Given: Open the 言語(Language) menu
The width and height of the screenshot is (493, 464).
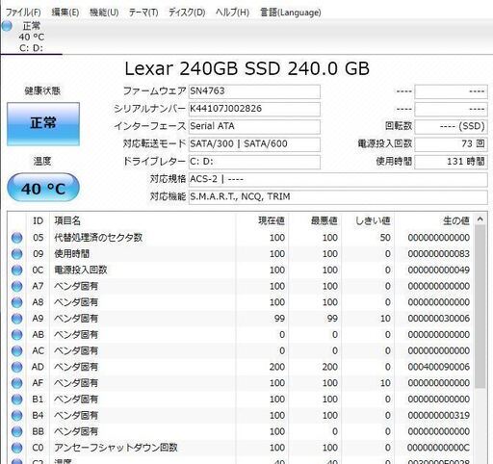Looking at the screenshot, I should pyautogui.click(x=291, y=13).
